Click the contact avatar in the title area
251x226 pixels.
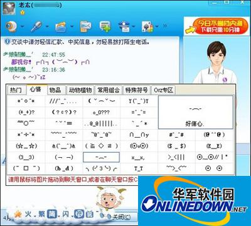[9, 8]
